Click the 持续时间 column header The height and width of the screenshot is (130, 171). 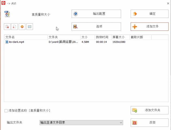[103, 37]
